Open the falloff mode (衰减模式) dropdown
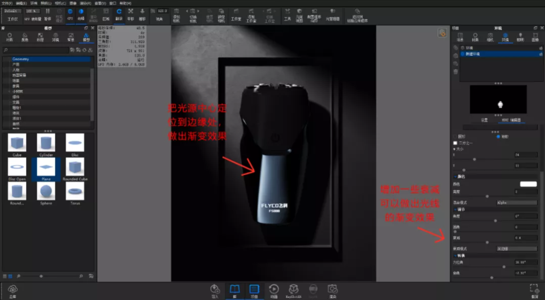The image size is (545, 300). pyautogui.click(x=517, y=249)
